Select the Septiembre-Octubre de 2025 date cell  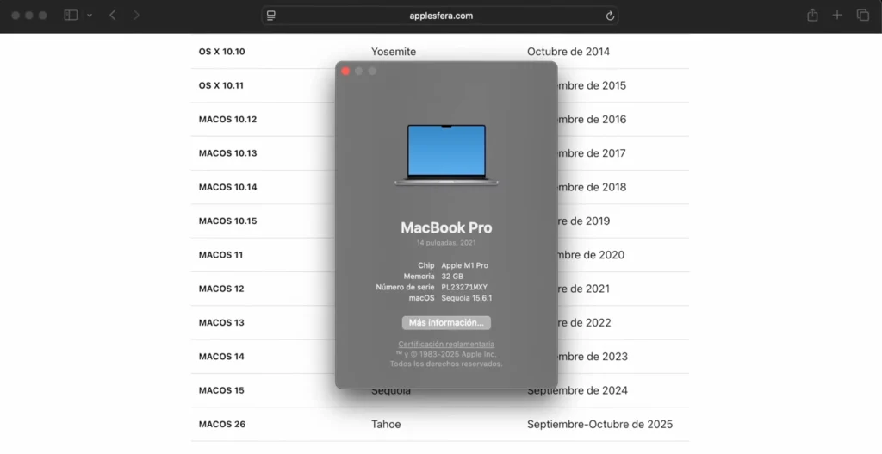click(599, 424)
